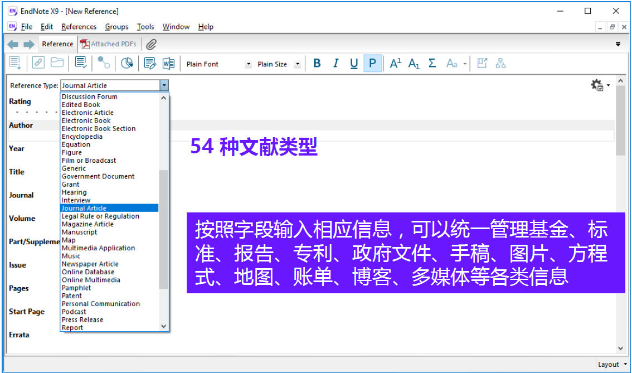Click the gear settings icon in reference pane
632x373 pixels.
coord(597,85)
